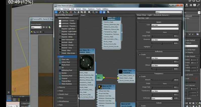Image resolution: width=201 pixels, height=107 pixels.
Task: Open the Utilities menu
Action: pyautogui.click(x=105, y=9)
